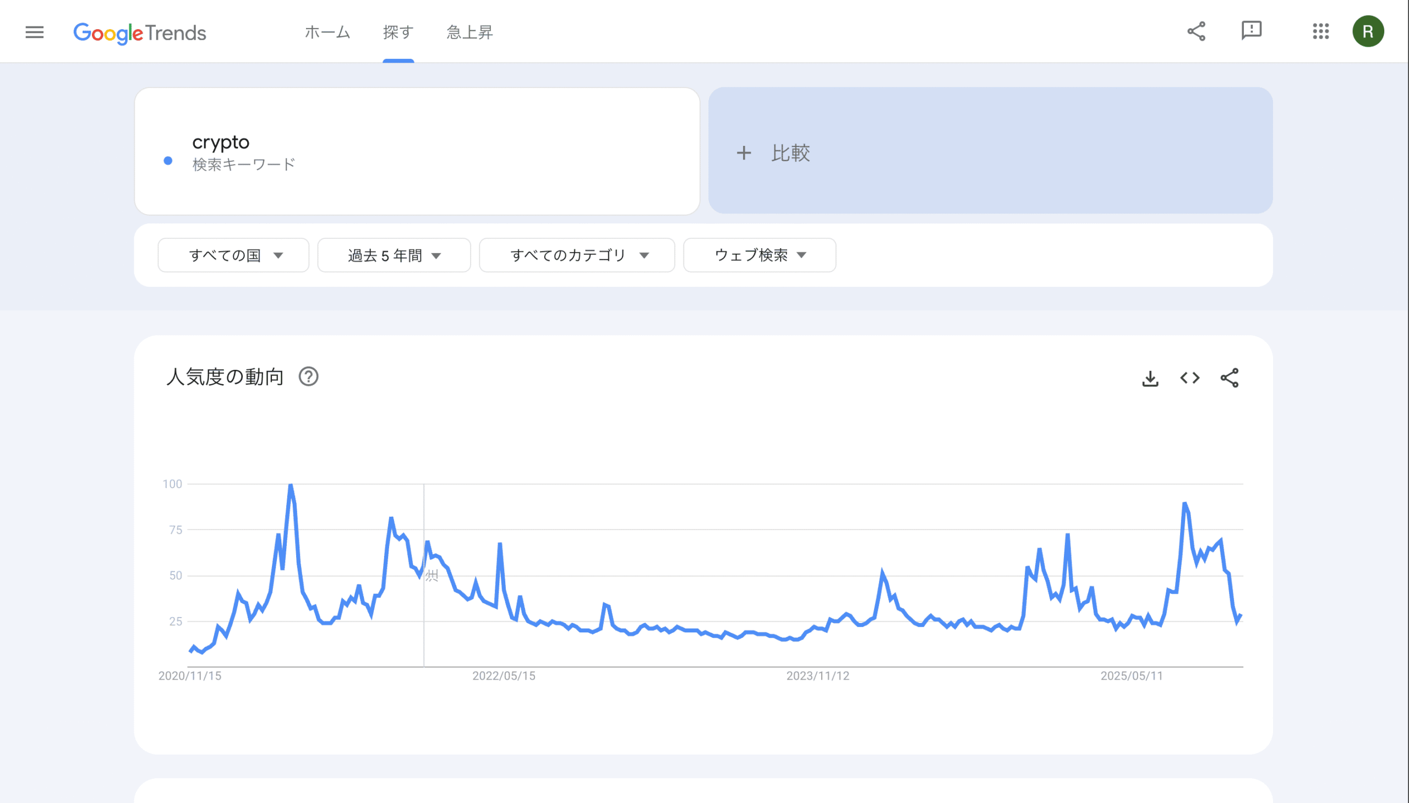The height and width of the screenshot is (803, 1409).
Task: Select the 探す tab
Action: (x=398, y=32)
